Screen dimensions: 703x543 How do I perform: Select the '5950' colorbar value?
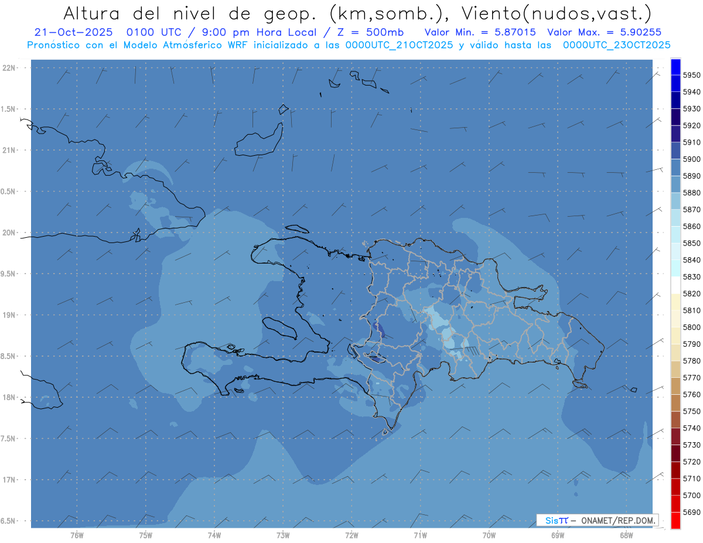692,75
